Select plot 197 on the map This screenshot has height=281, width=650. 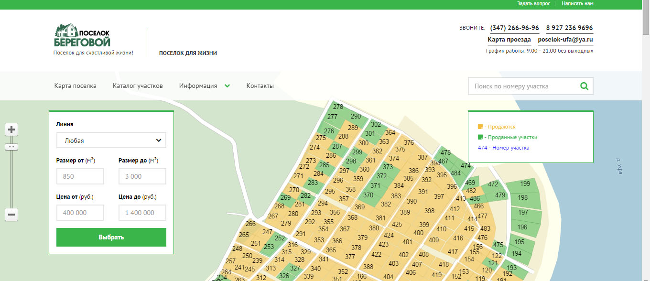523,213
